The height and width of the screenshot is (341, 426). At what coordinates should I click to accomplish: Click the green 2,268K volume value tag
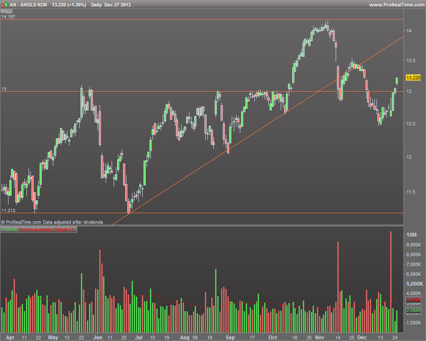coord(413,310)
